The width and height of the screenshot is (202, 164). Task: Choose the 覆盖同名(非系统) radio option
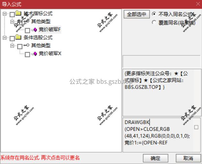154,22
